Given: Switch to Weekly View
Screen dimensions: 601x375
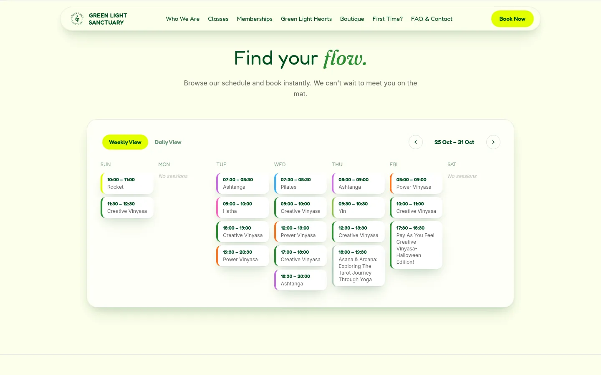Looking at the screenshot, I should pos(125,142).
